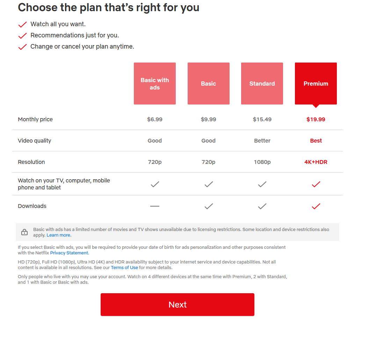Select the Premium plan with pointer arrow
369x339 pixels.
[316, 84]
